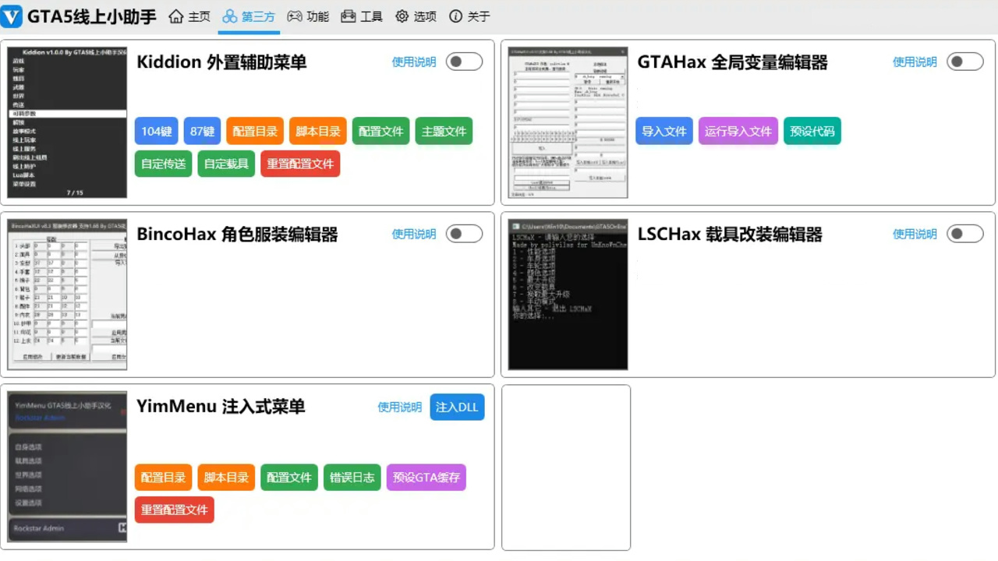Viewport: 998px width, 561px height.
Task: Switch to the 功能 tab
Action: 308,16
